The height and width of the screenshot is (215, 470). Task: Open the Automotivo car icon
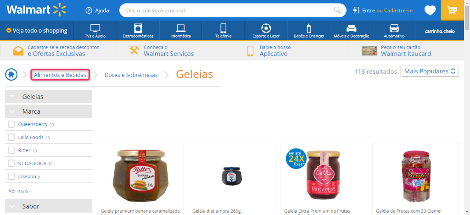[394, 28]
